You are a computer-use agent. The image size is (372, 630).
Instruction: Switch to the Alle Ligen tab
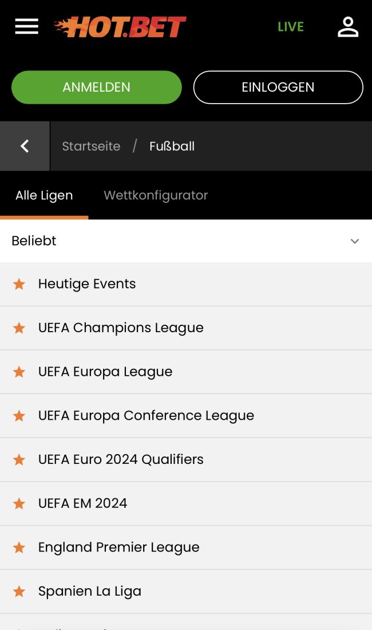tap(44, 195)
